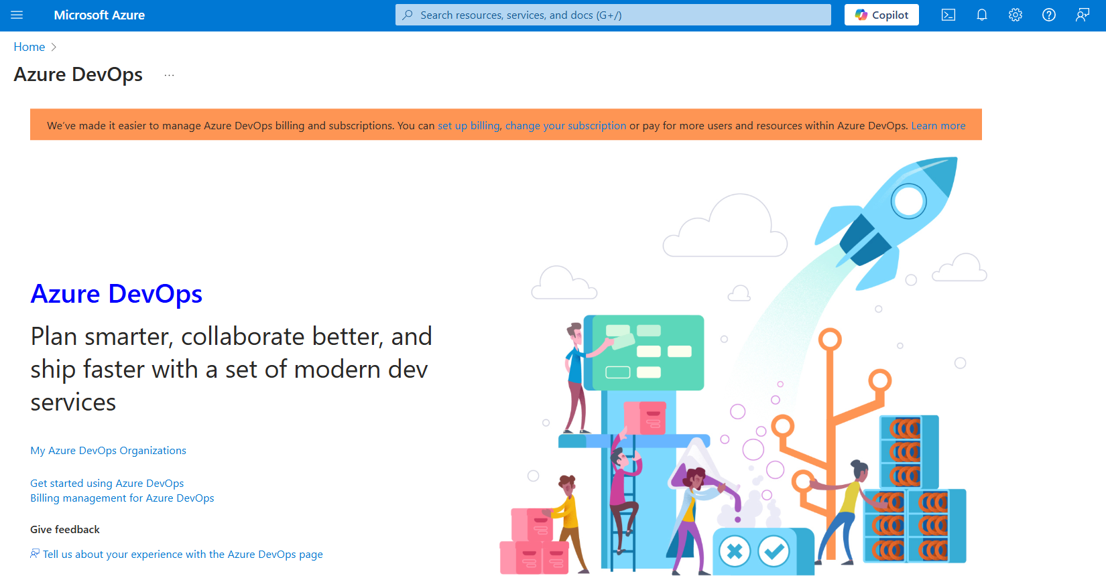The image size is (1106, 578).
Task: Click the 'Give feedback' heading text
Action: click(65, 530)
